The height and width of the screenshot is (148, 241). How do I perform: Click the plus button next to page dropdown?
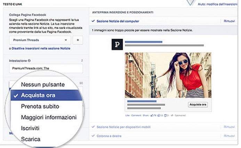(77, 40)
